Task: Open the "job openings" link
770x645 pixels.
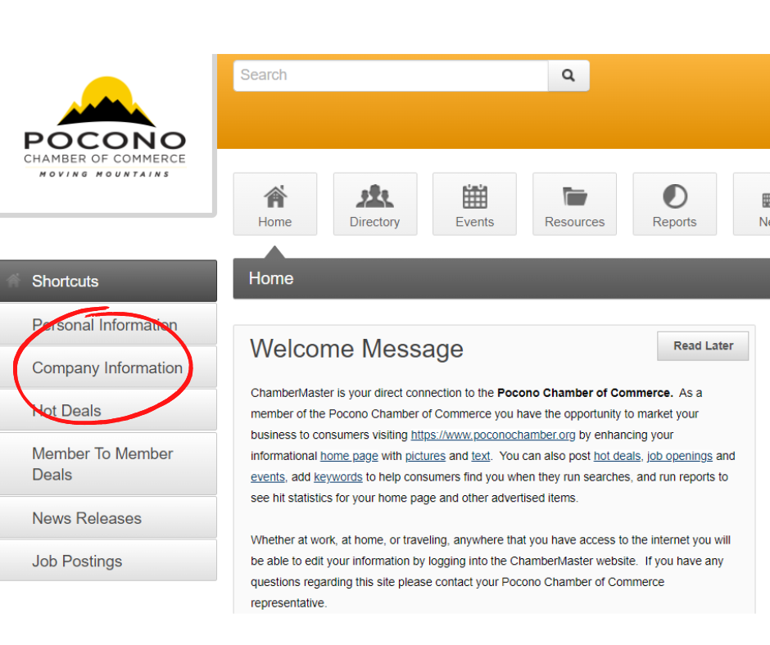Action: tap(679, 456)
